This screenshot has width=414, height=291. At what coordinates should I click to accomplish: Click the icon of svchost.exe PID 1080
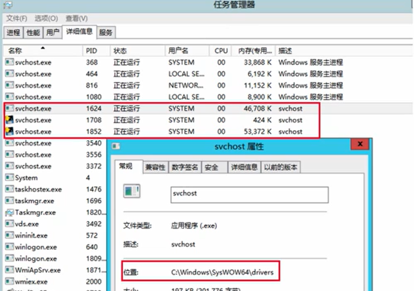pos(10,97)
